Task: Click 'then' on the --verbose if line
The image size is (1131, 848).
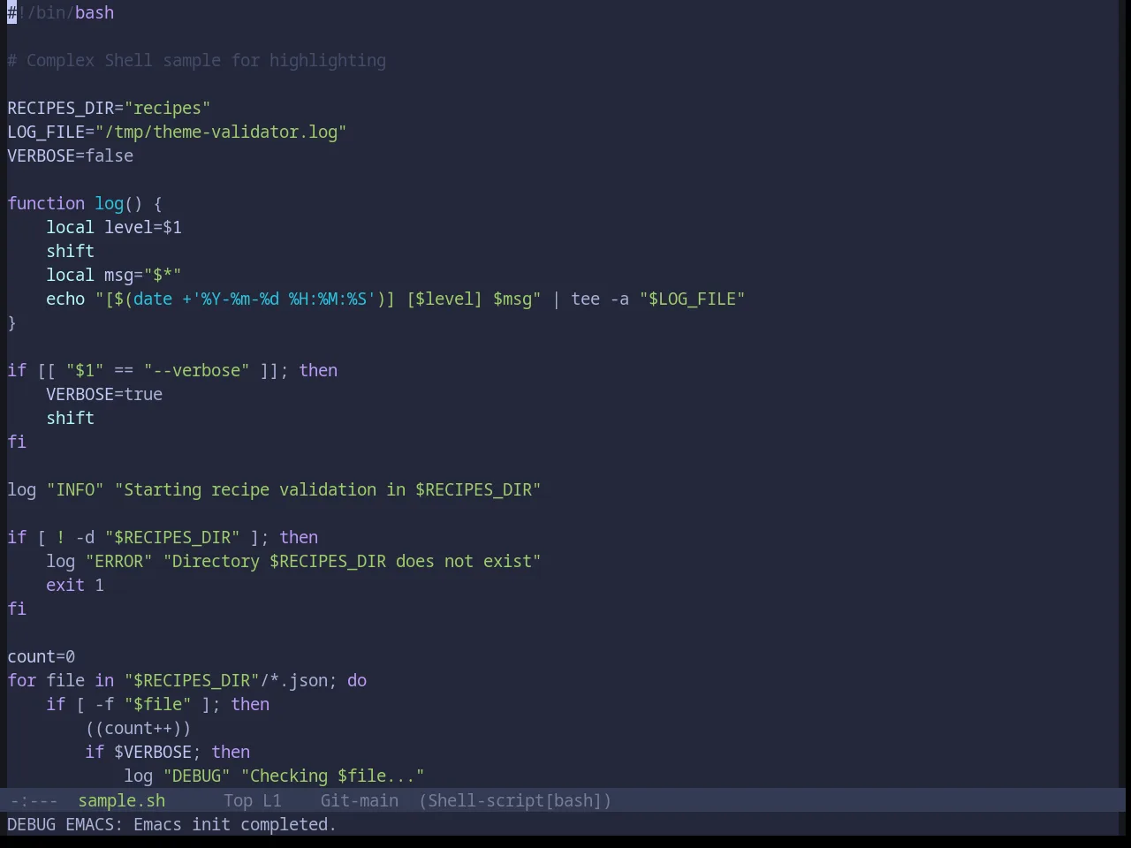Action: pos(318,370)
